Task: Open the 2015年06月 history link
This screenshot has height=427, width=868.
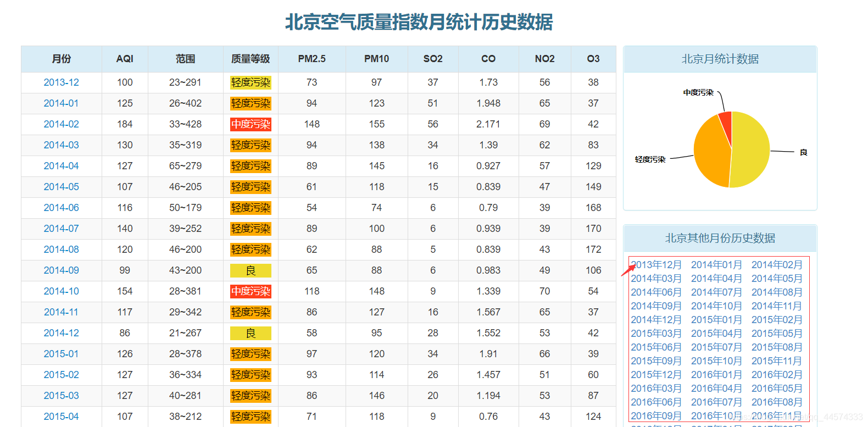Action: coord(656,347)
